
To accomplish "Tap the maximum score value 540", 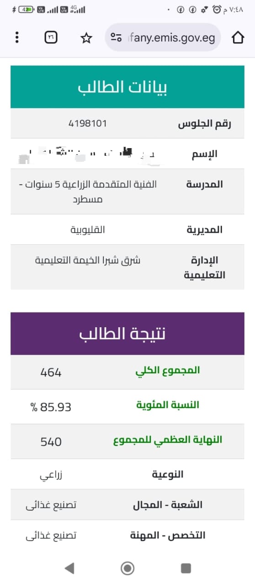I will pos(51,442).
